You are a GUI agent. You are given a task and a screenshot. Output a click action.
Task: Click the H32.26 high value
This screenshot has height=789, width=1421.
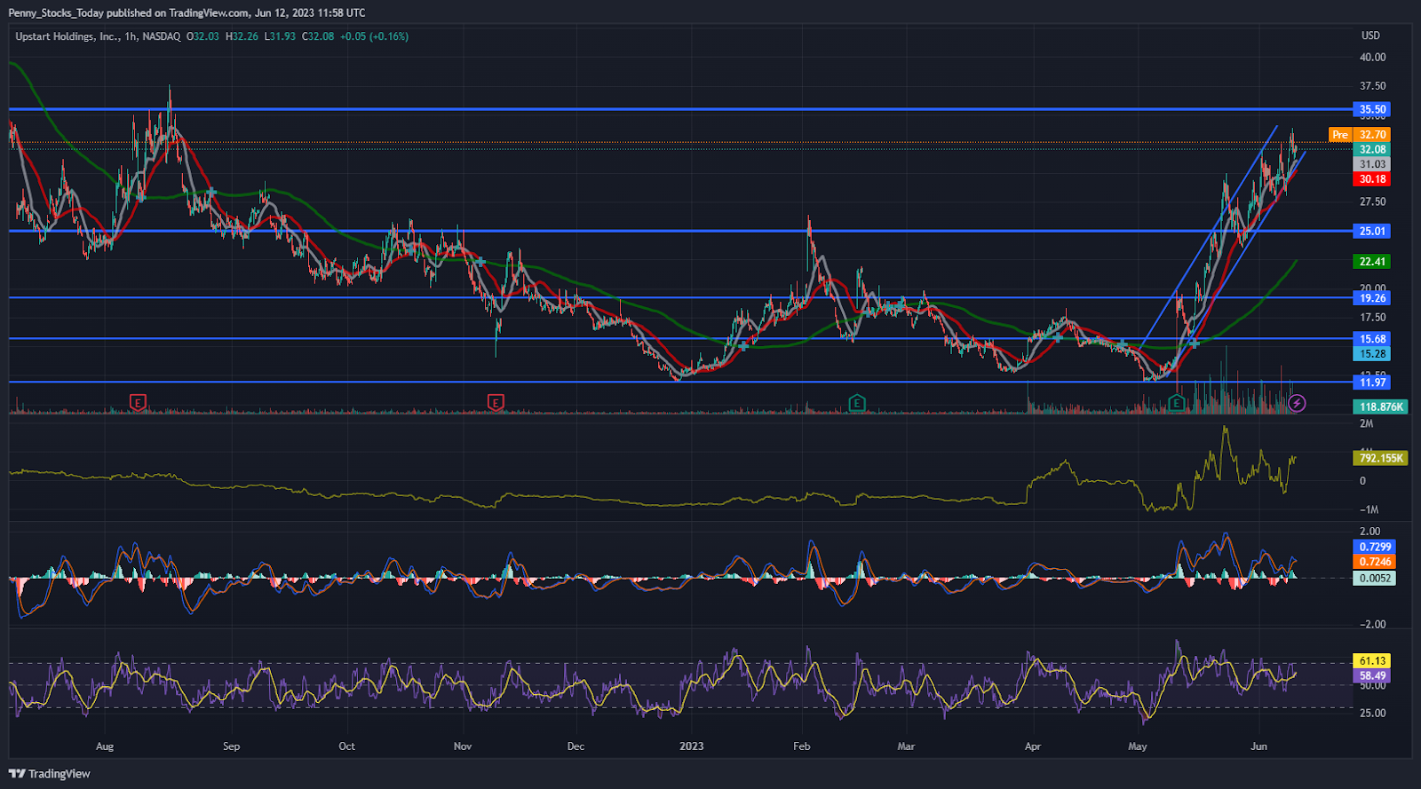[x=242, y=36]
